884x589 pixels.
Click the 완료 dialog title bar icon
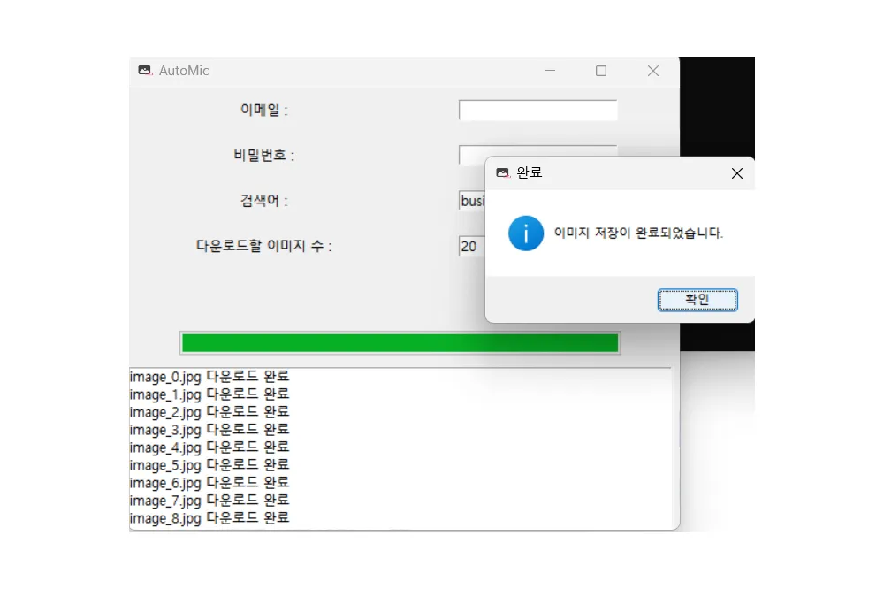503,173
